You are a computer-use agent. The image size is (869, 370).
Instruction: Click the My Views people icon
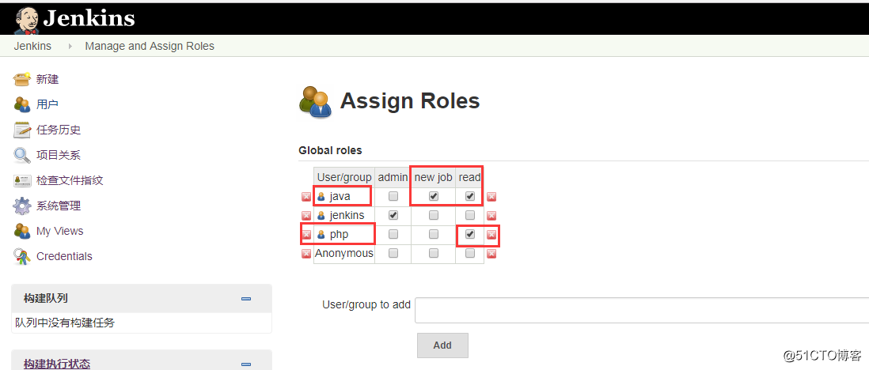coord(21,231)
